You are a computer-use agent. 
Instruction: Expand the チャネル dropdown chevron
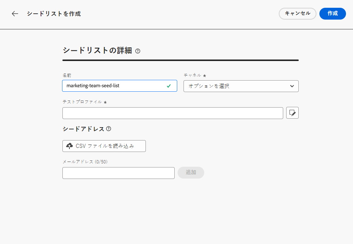(292, 86)
